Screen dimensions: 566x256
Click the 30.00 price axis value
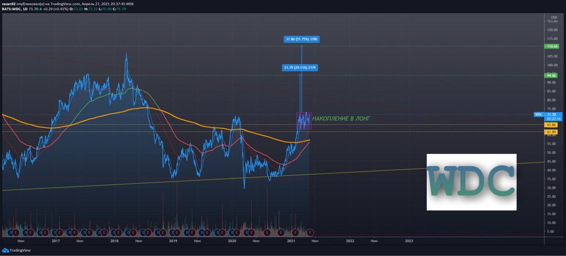click(x=552, y=188)
